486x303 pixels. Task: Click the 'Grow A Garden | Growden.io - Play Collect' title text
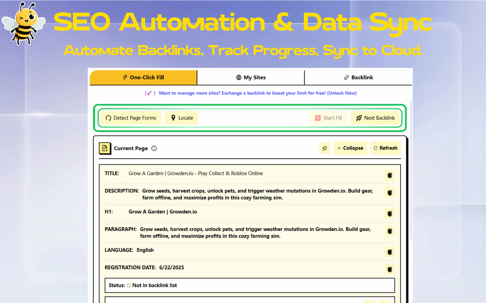coord(196,173)
